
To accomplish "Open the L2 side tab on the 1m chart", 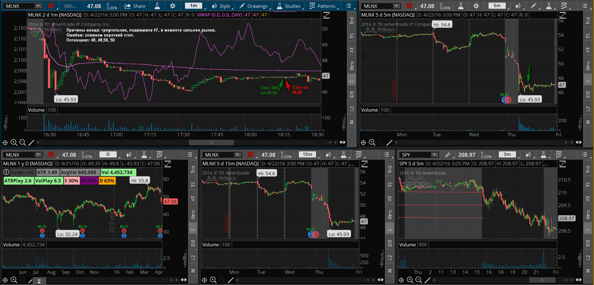I will (x=352, y=109).
